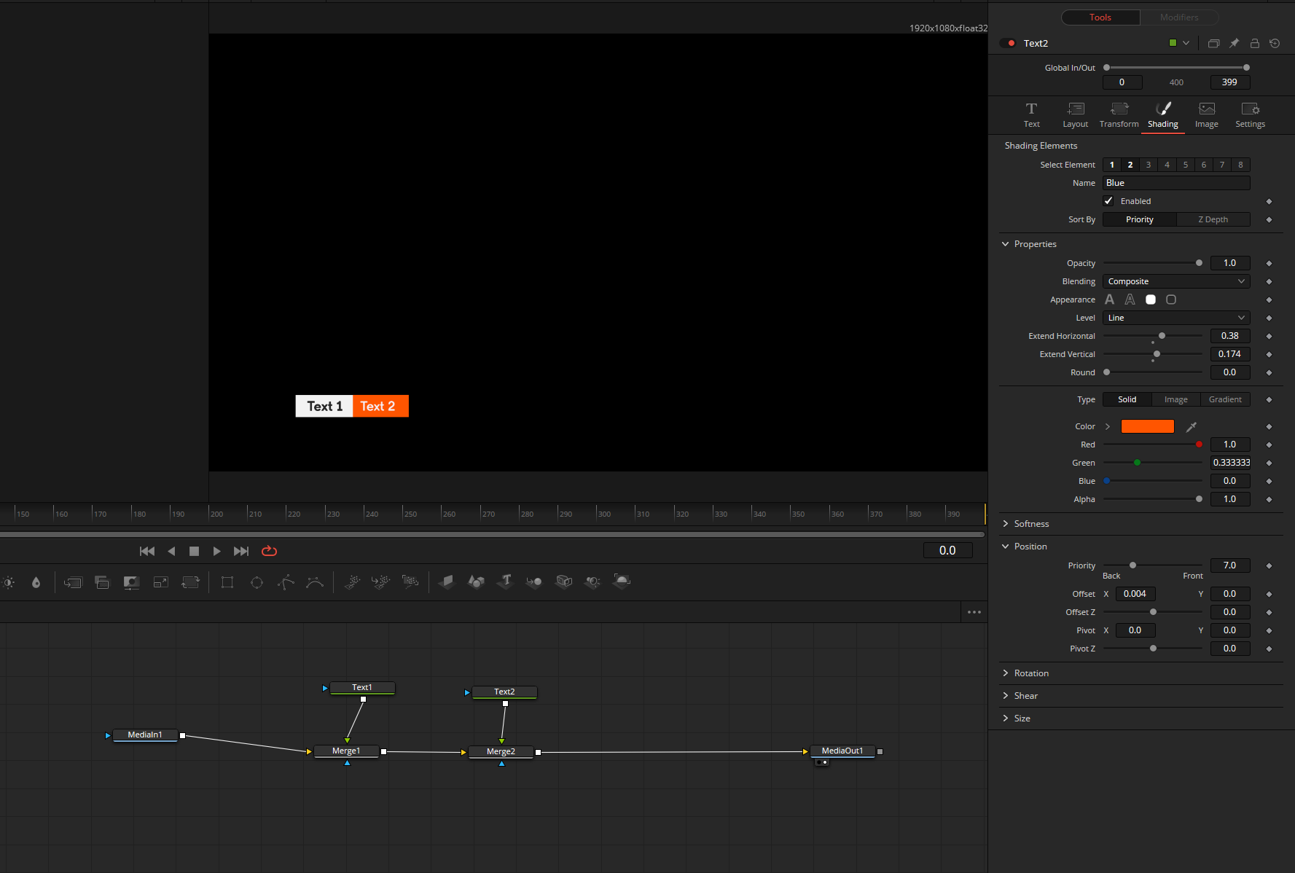Open the Level dropdown

tap(1176, 318)
